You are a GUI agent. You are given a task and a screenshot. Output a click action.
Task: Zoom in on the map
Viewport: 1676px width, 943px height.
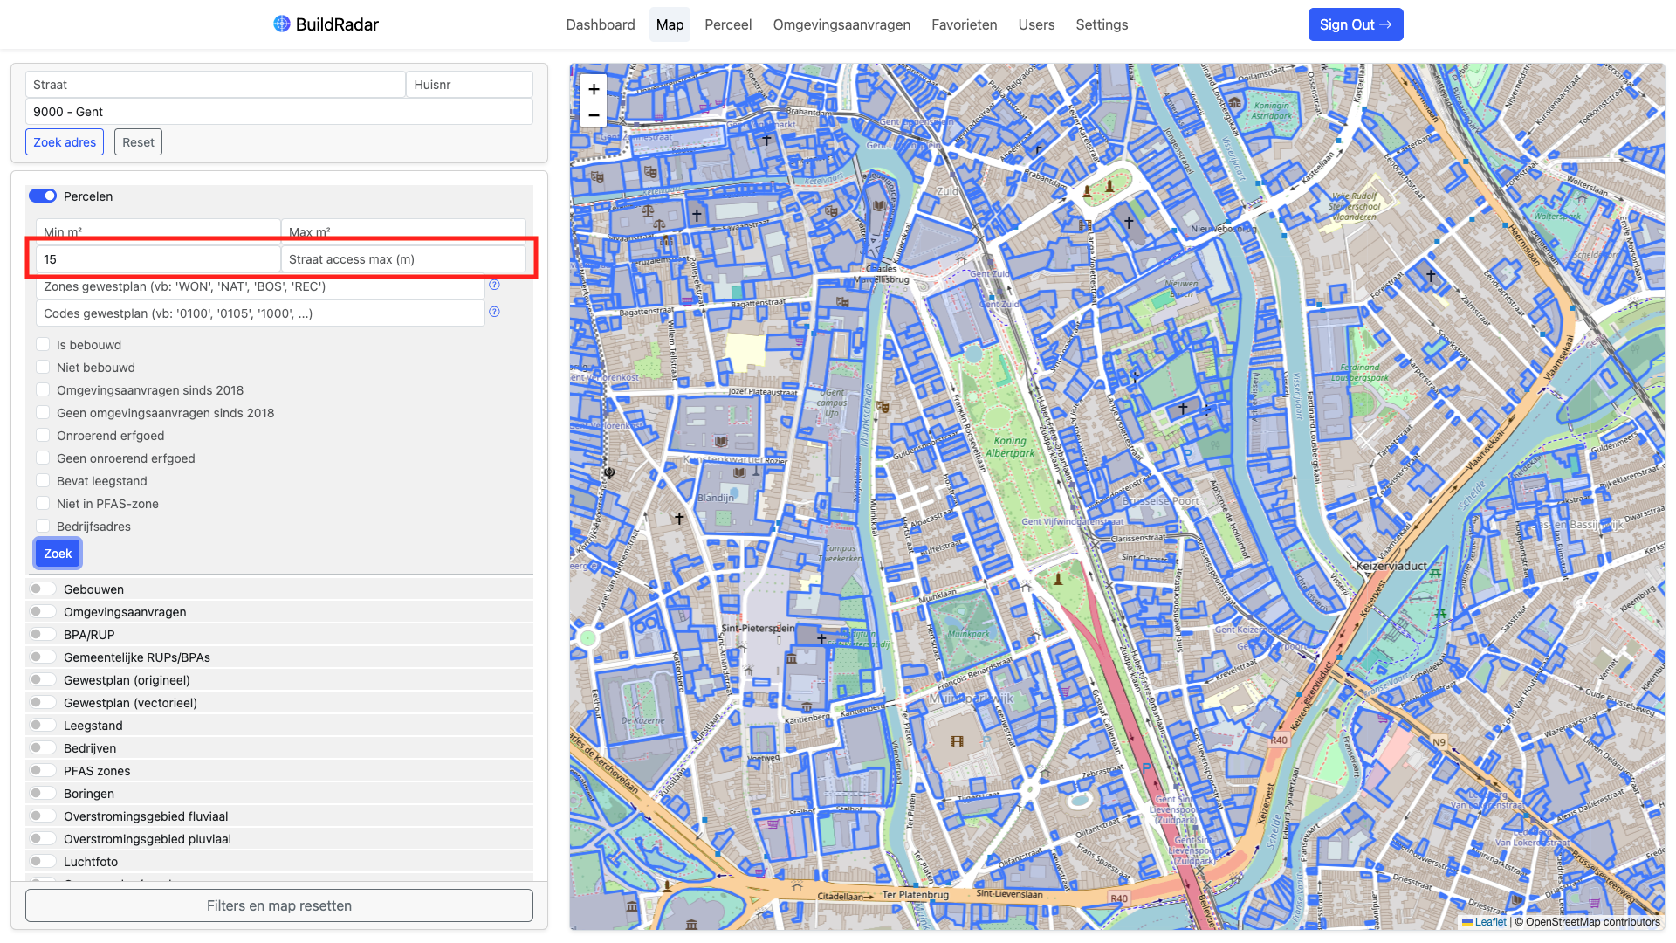594,89
